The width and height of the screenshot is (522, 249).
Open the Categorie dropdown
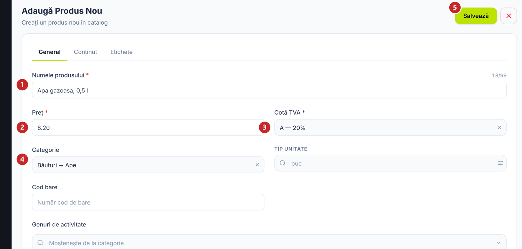coord(148,165)
